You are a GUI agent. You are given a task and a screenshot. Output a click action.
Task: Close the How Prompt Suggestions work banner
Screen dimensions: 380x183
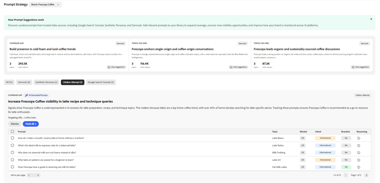coord(371,19)
